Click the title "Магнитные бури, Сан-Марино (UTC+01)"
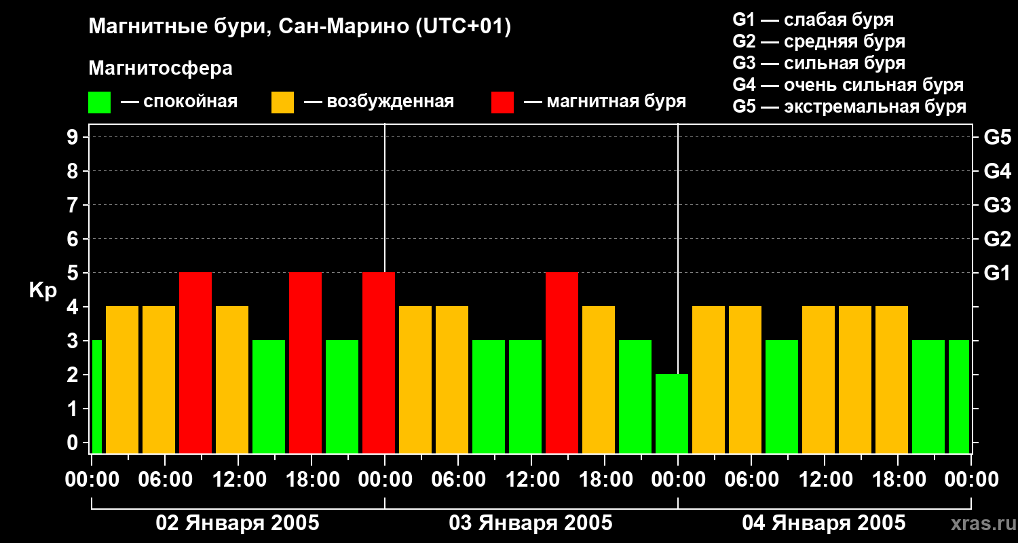Image resolution: width=1018 pixels, height=543 pixels. [x=299, y=27]
